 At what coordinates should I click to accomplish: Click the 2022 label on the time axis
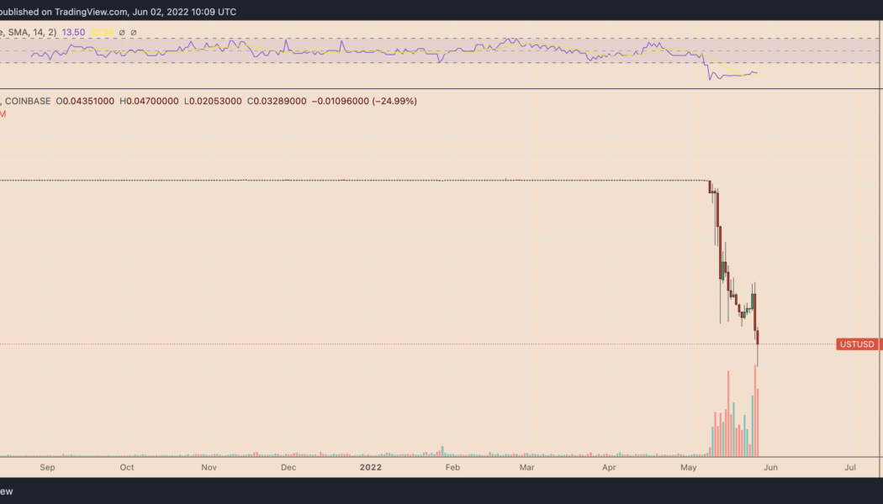click(x=370, y=468)
